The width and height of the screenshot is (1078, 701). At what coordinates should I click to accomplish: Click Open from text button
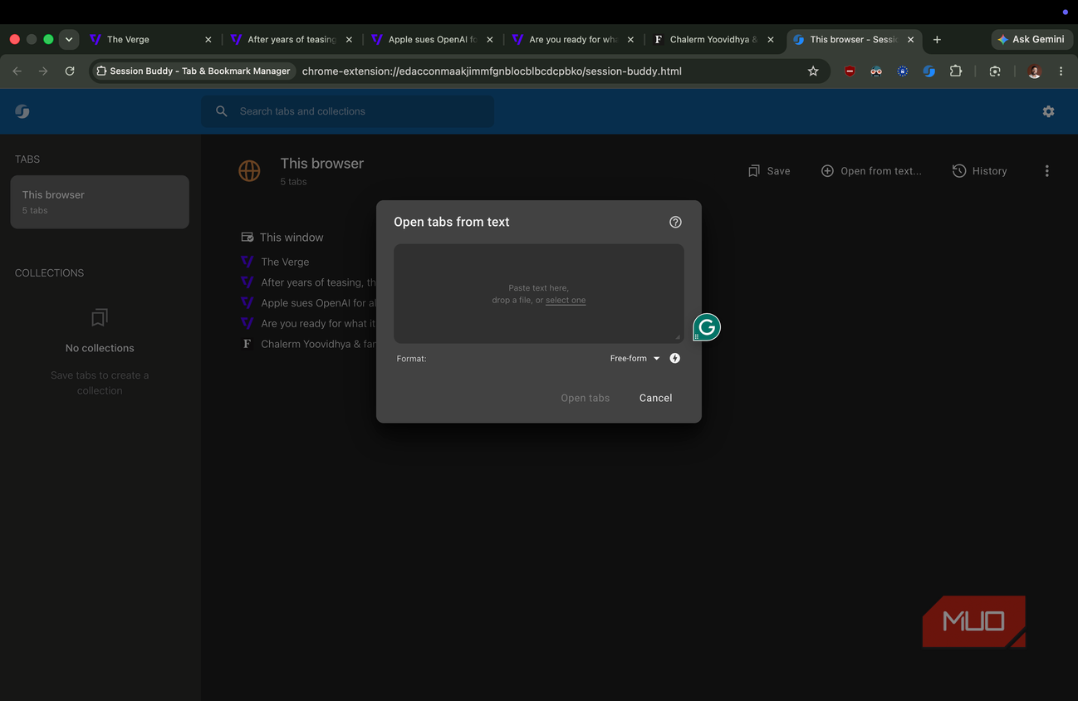(871, 171)
